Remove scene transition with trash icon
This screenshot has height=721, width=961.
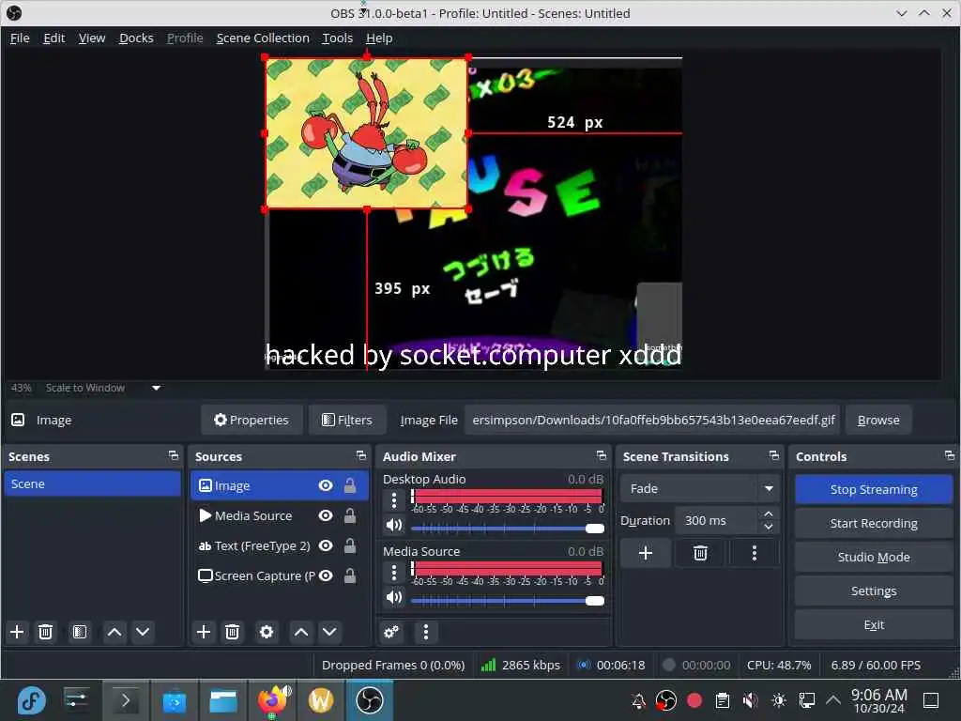(700, 554)
